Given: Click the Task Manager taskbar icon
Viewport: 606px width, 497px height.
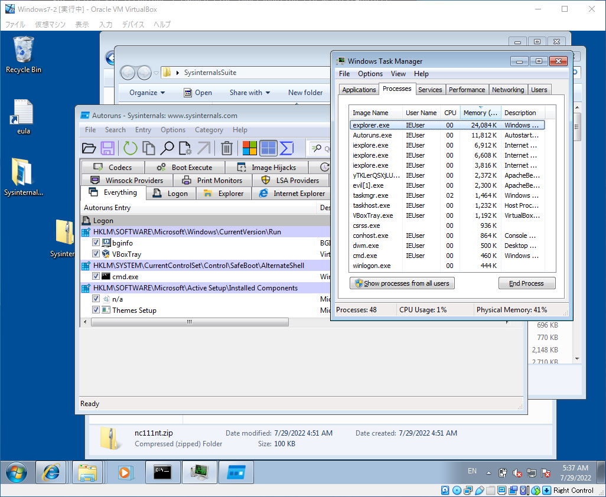Looking at the screenshot, I should pos(200,472).
